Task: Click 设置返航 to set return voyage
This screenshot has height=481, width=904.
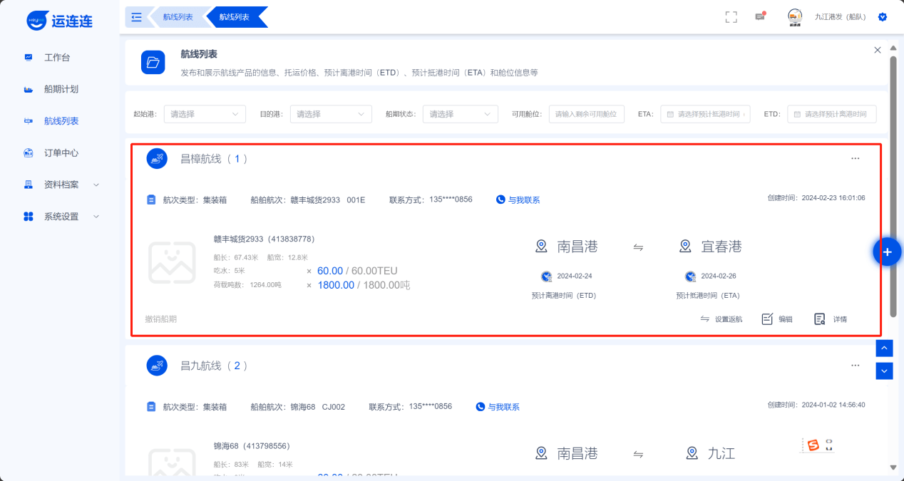Action: pyautogui.click(x=721, y=319)
